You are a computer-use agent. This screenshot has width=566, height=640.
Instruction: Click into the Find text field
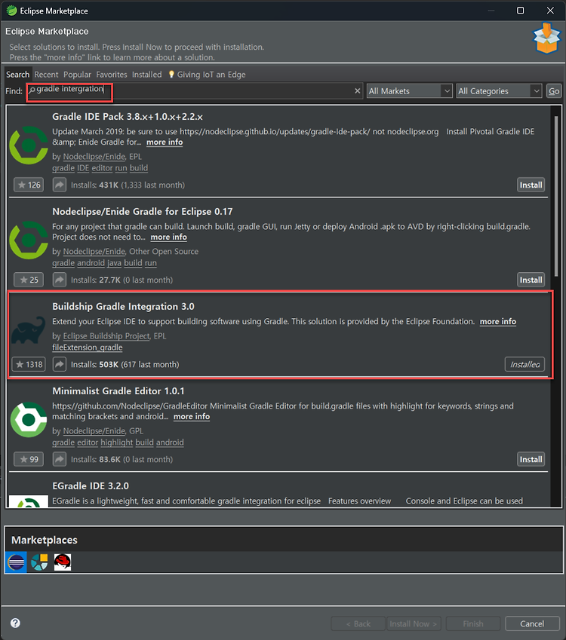coord(194,90)
